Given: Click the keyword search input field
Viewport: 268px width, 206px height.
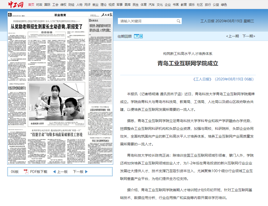Looking at the screenshot, I should [147, 21].
